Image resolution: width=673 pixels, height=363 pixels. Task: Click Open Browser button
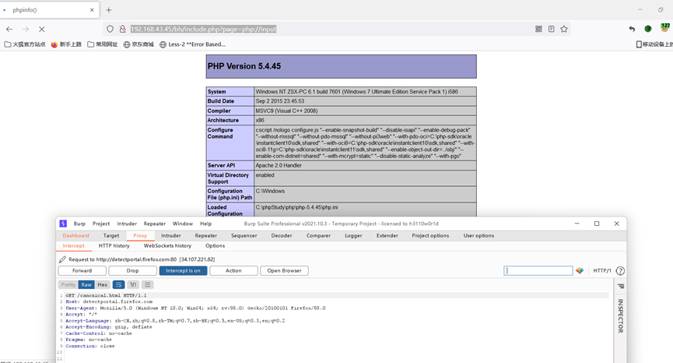pyautogui.click(x=284, y=270)
